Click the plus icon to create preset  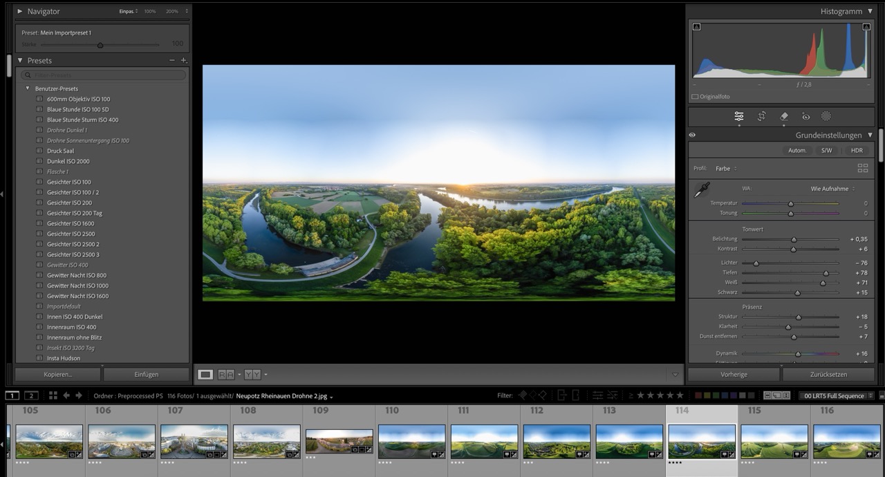(x=184, y=61)
